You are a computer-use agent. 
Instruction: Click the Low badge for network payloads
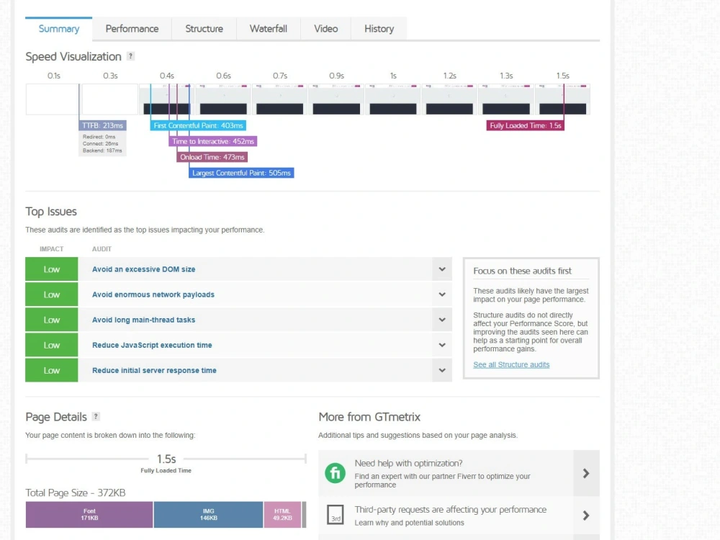point(51,294)
